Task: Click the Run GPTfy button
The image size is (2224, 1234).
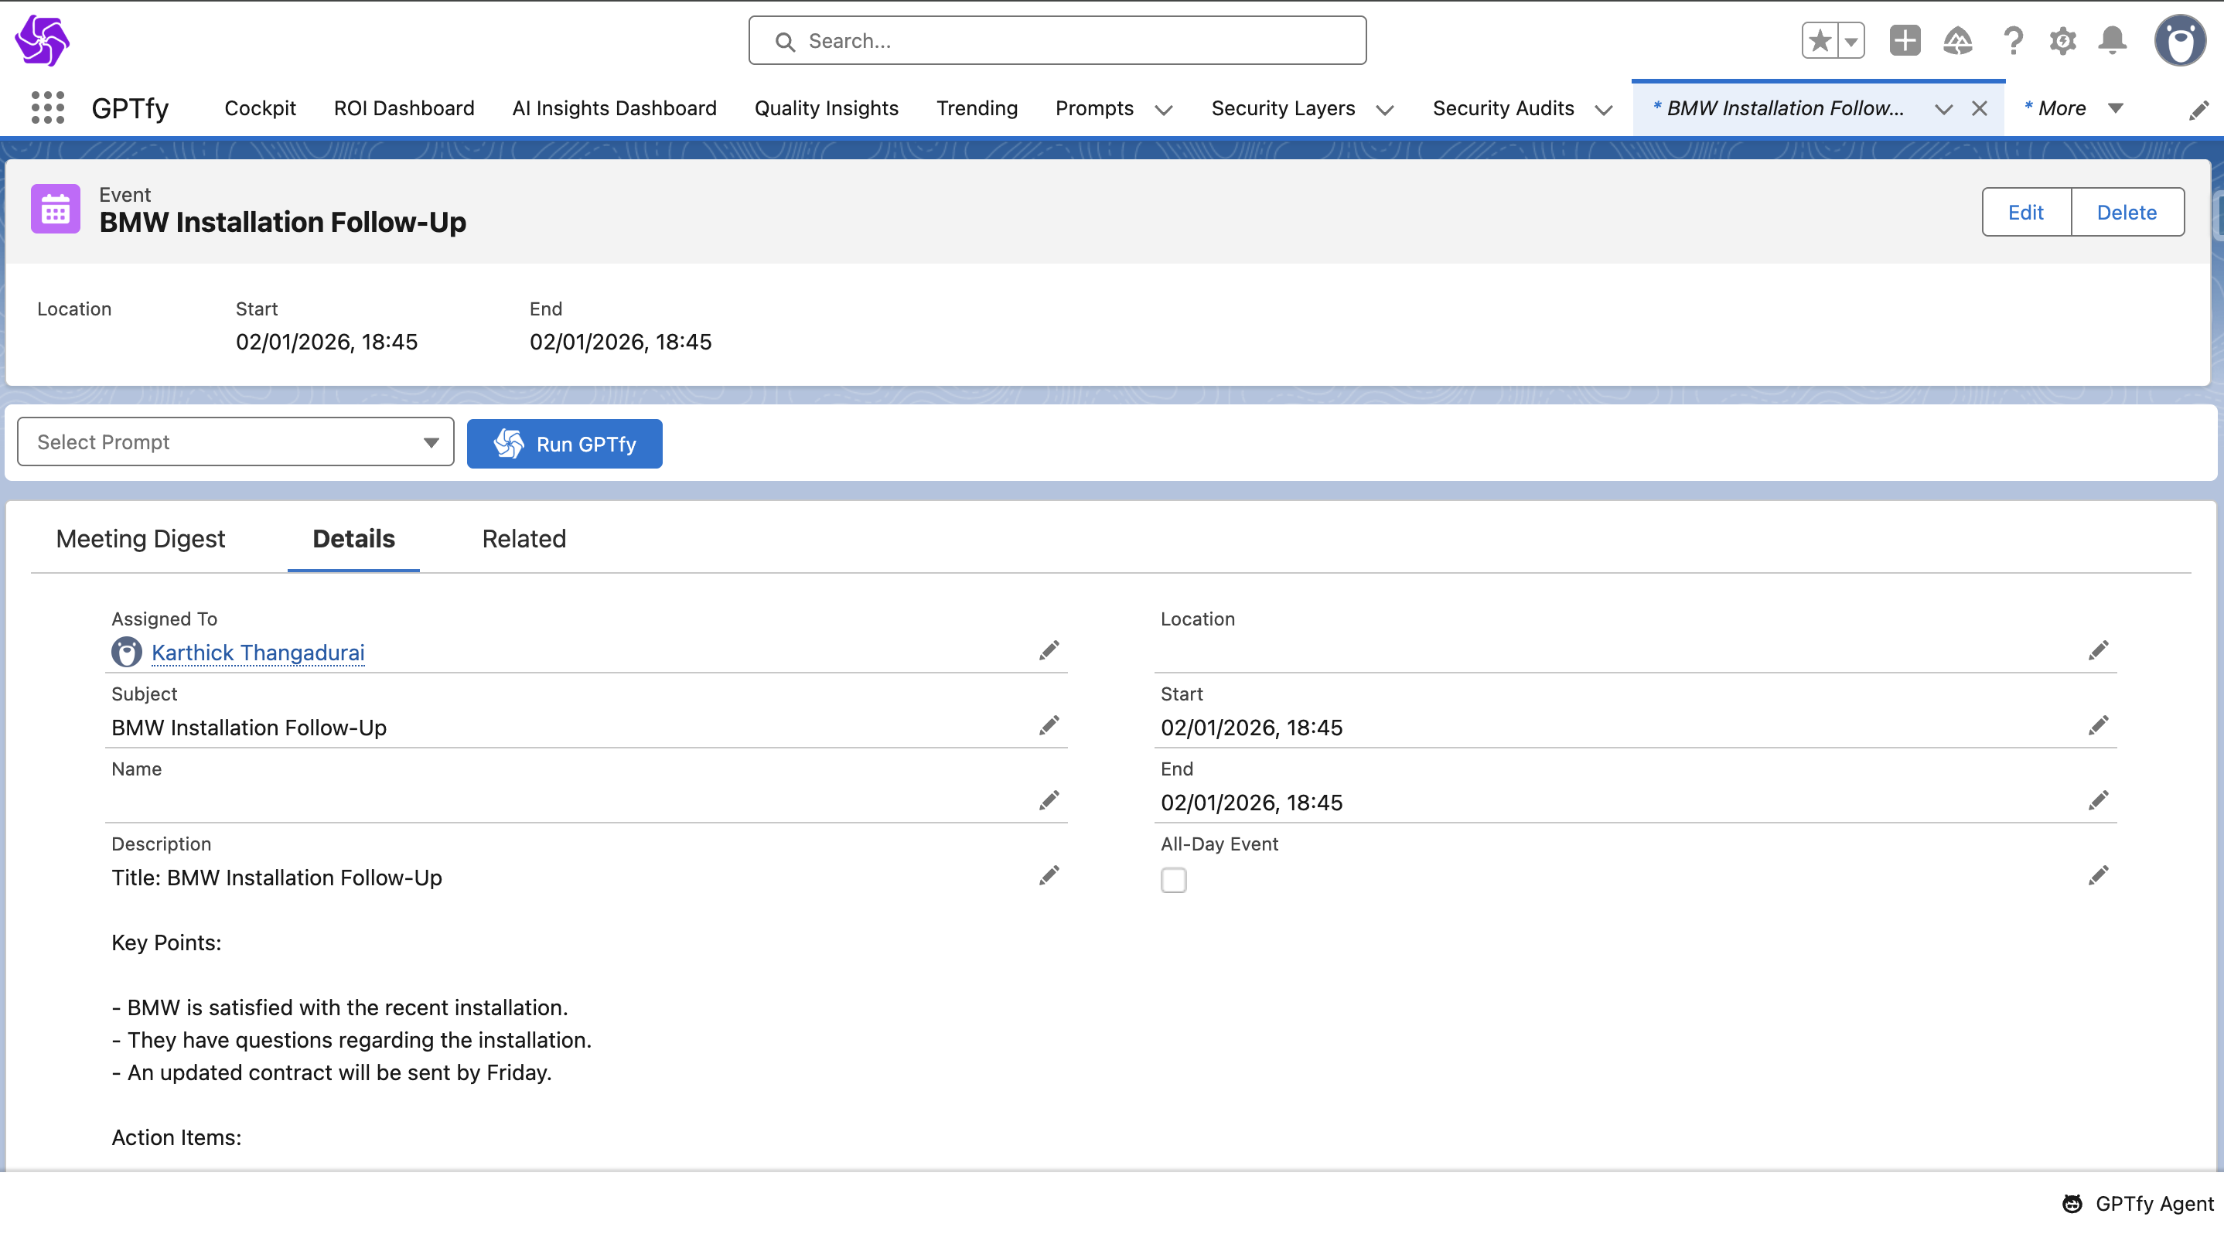Action: point(565,444)
